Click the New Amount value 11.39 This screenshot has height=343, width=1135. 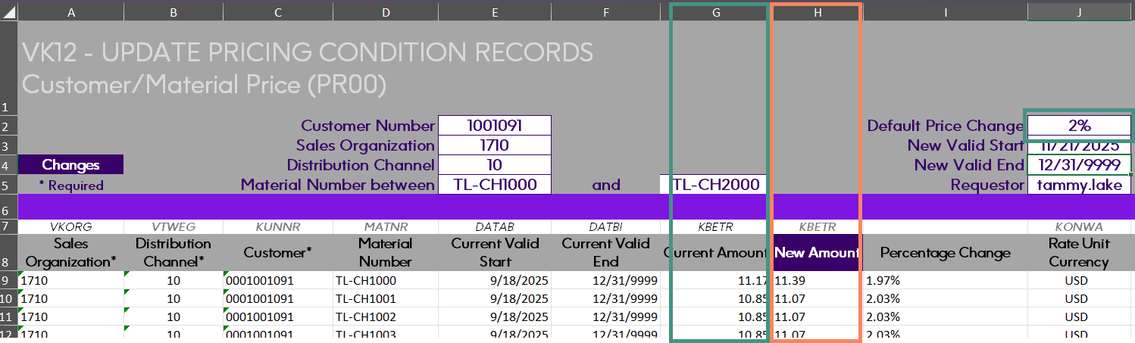(x=816, y=280)
